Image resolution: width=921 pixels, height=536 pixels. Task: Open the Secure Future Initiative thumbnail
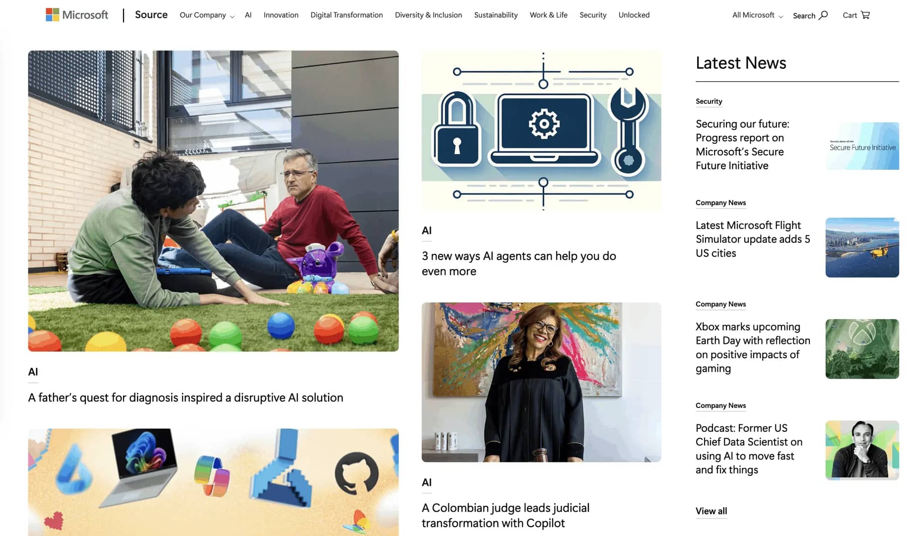(862, 146)
